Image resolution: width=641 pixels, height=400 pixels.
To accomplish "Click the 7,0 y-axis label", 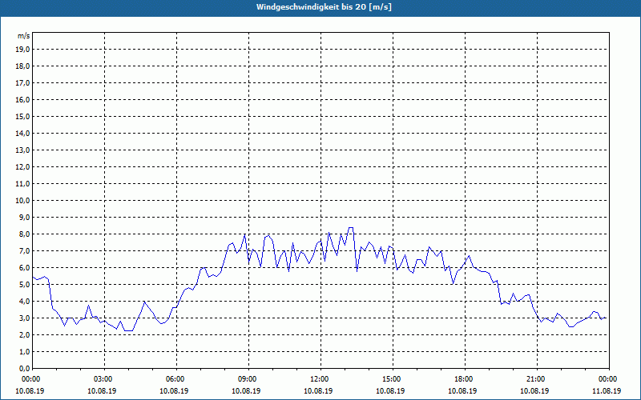I will pos(24,250).
